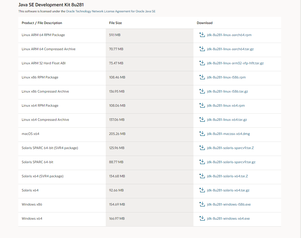
Task: Click the jdk-8u281-solaris-x64.tar.Z link
Action: (227, 176)
